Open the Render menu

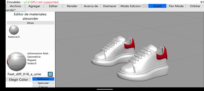tap(72, 6)
